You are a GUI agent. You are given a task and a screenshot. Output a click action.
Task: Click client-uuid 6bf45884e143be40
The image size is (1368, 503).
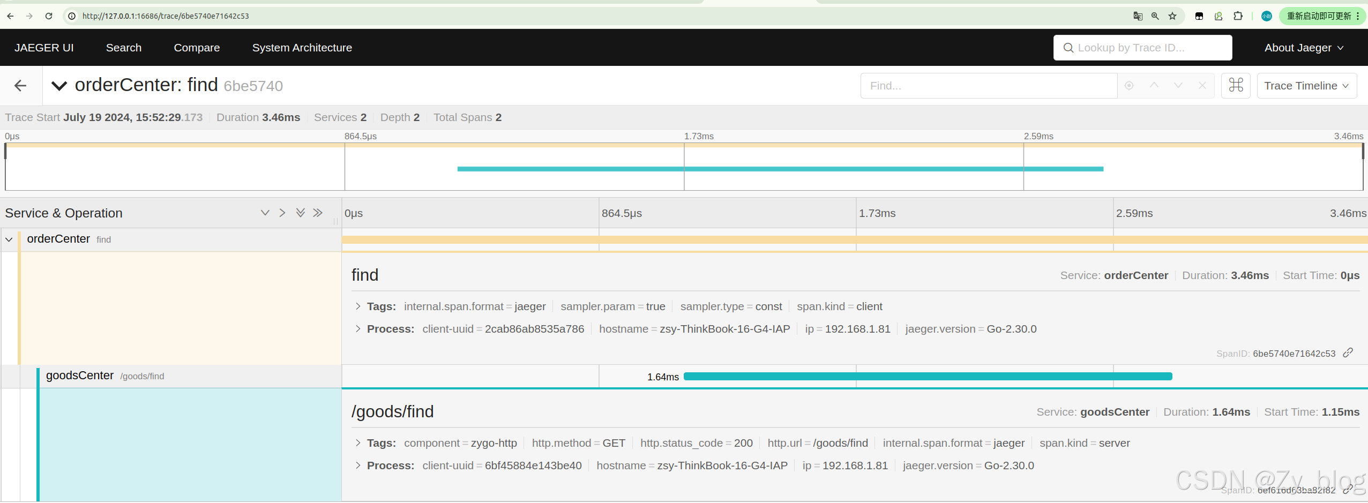coord(502,466)
